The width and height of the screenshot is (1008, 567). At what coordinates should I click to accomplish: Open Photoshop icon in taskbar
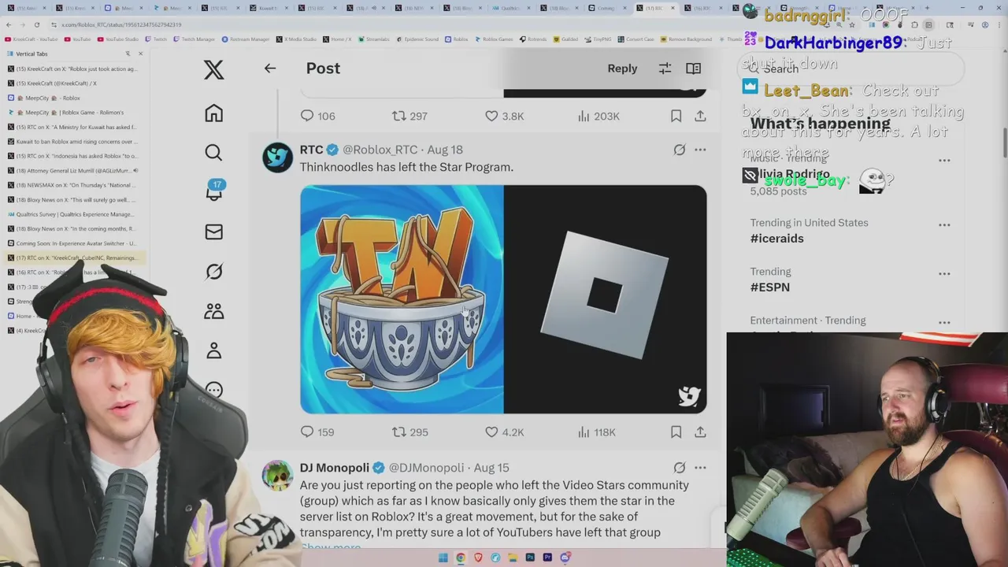530,558
